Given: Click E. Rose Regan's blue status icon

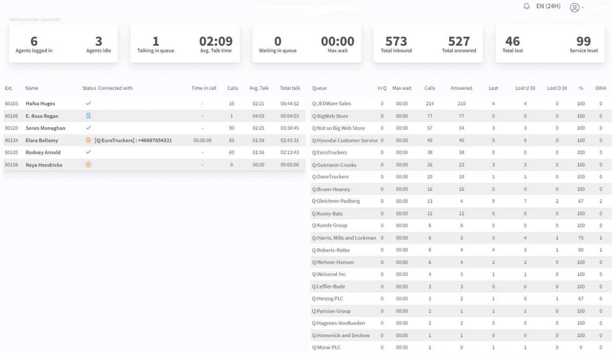Looking at the screenshot, I should coord(88,116).
